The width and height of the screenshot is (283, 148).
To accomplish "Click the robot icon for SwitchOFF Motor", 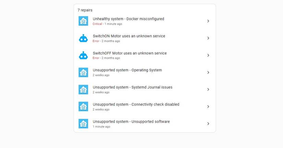I will point(83,55).
